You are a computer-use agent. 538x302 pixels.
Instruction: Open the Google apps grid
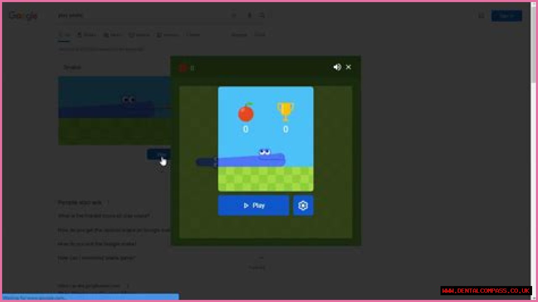481,16
